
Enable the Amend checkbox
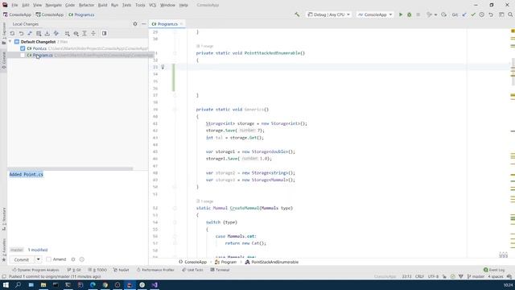coord(48,259)
